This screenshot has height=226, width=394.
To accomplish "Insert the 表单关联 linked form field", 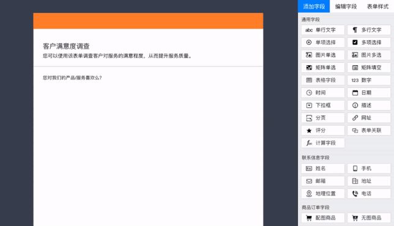I will coord(369,131).
